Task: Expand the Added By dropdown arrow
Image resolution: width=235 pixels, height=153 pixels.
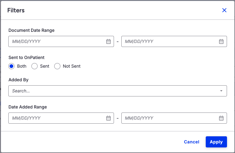Action: click(221, 91)
